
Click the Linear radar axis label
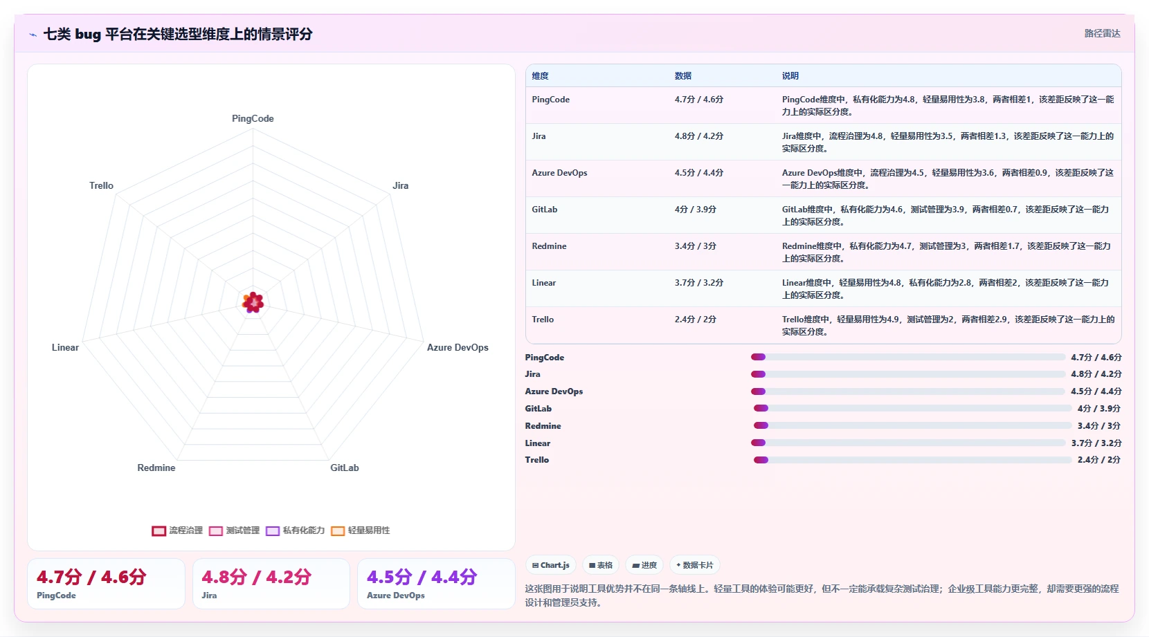point(65,348)
